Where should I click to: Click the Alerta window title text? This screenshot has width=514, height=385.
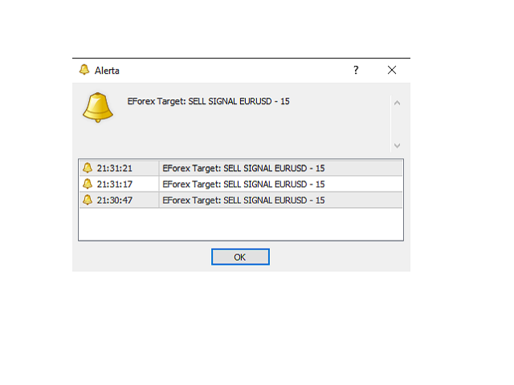107,71
